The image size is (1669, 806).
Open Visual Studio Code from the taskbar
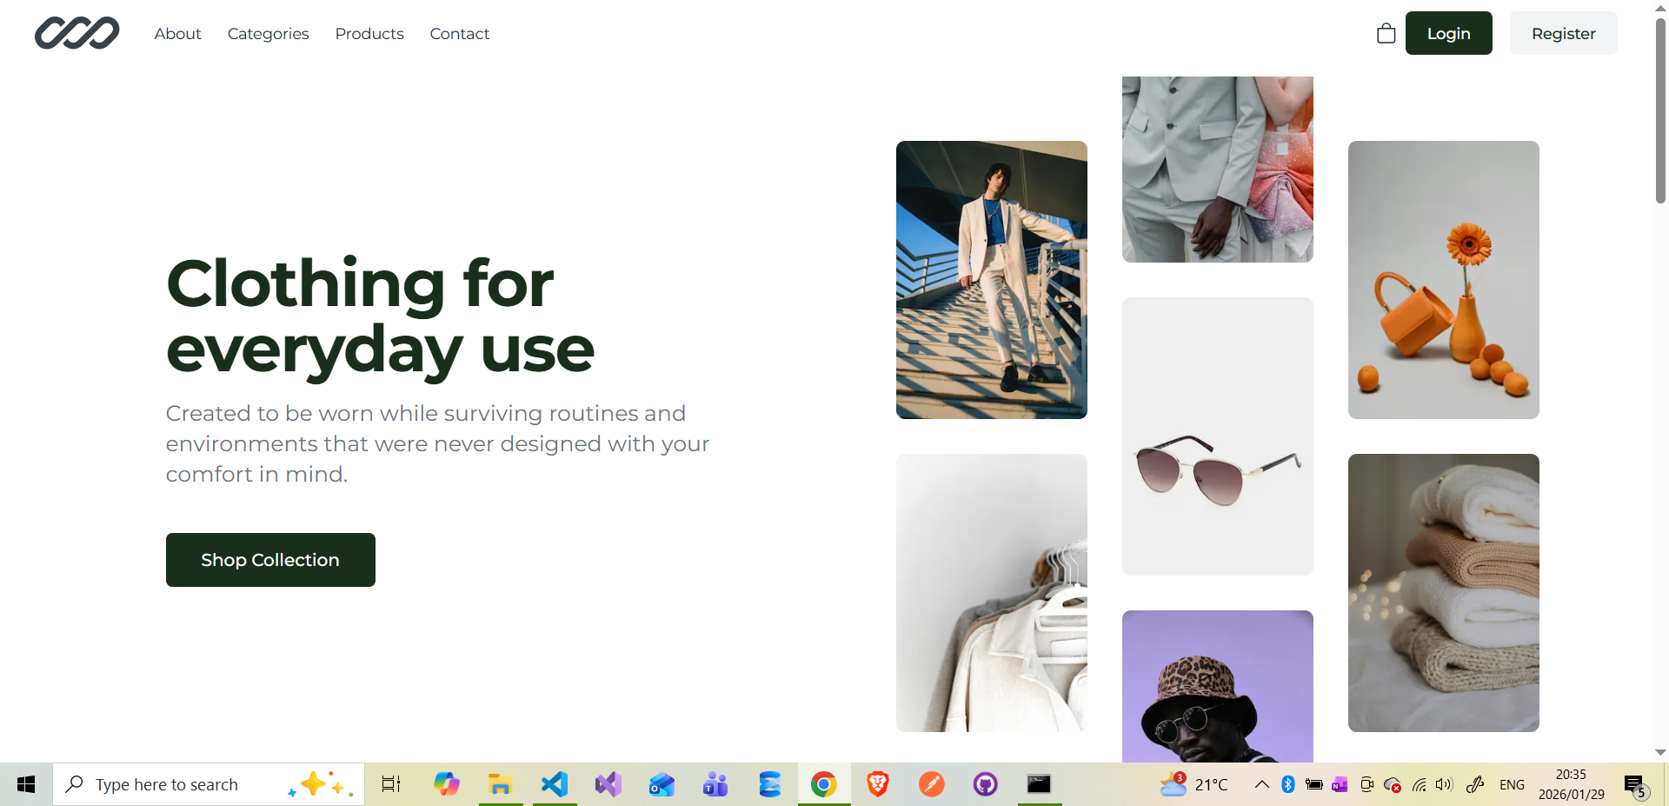pyautogui.click(x=554, y=784)
